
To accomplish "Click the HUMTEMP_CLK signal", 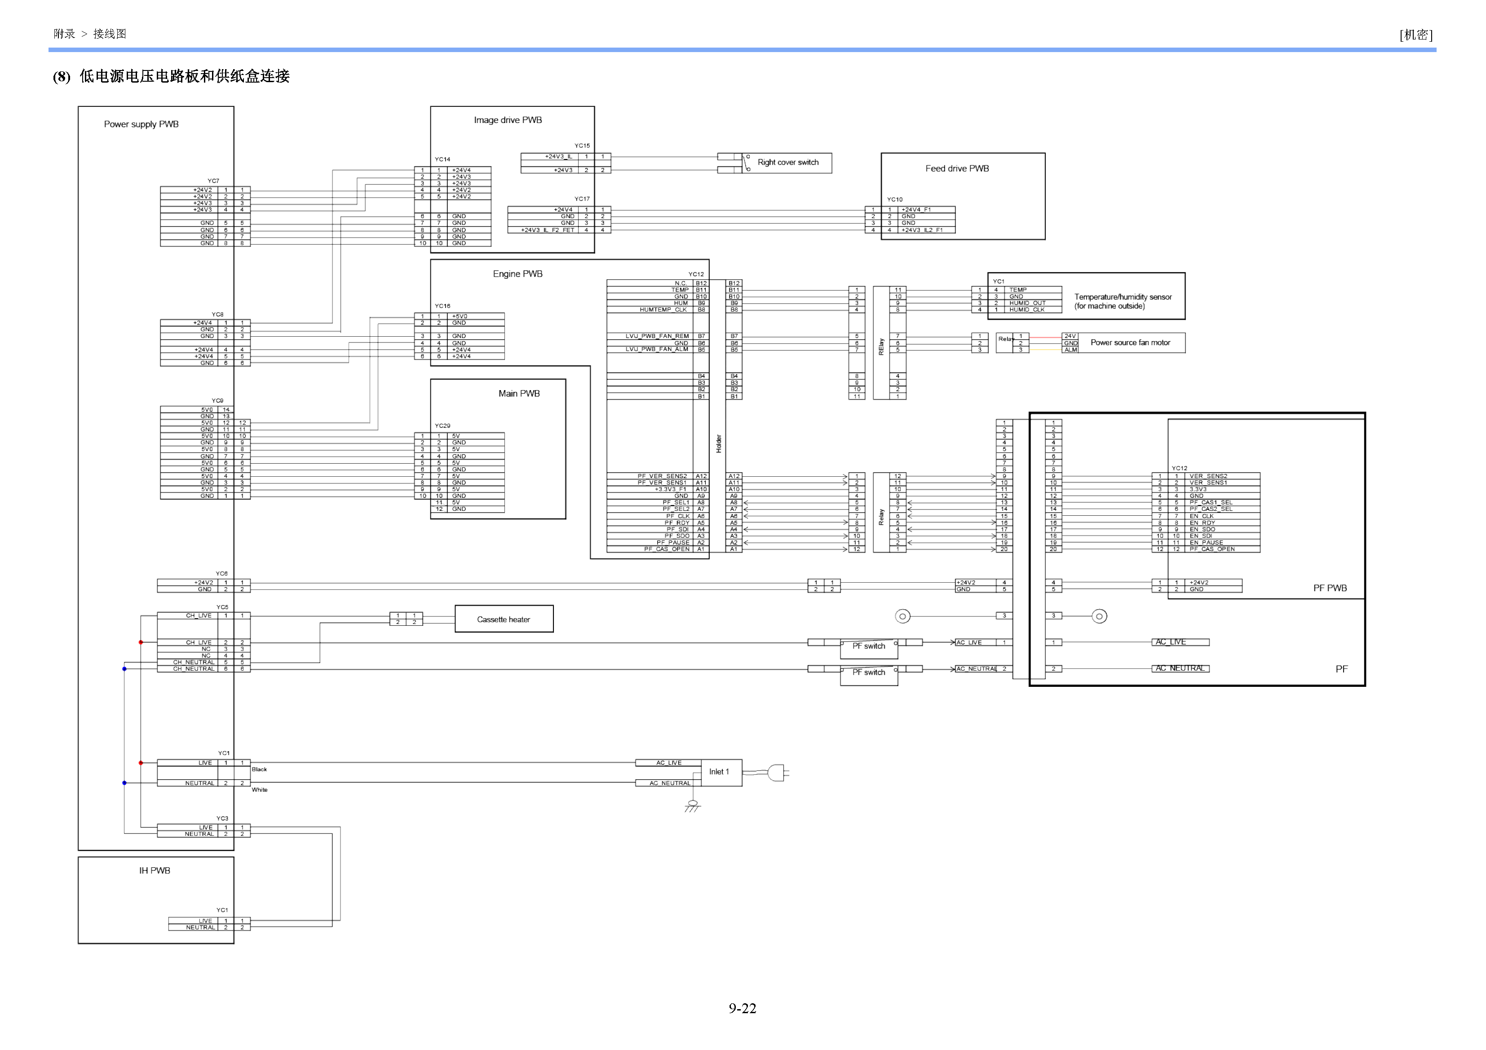I will point(663,310).
